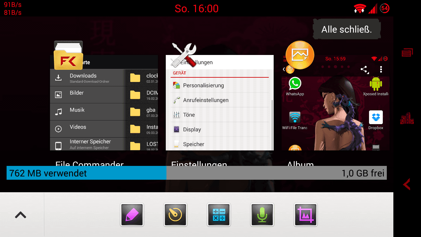Open Töne in Einstellungen preview
This screenshot has width=421, height=237.
click(220, 115)
